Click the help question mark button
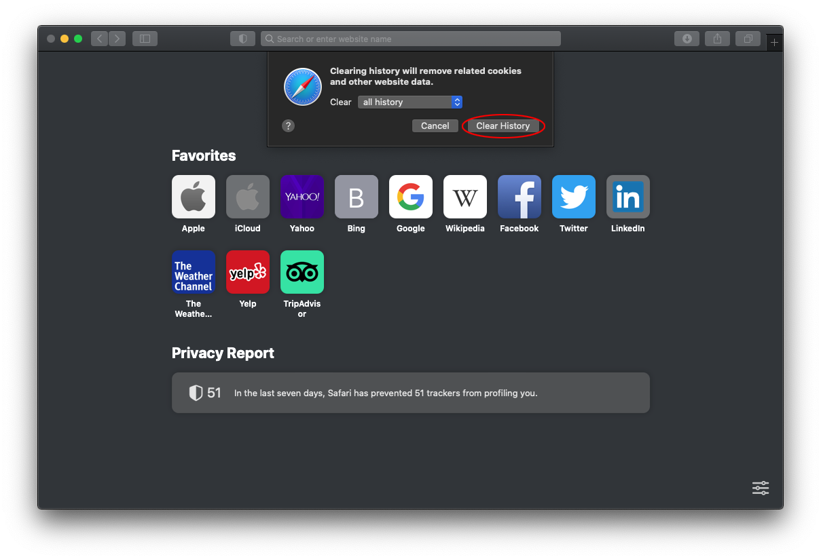Screen dimensions: 821x559 (x=289, y=126)
